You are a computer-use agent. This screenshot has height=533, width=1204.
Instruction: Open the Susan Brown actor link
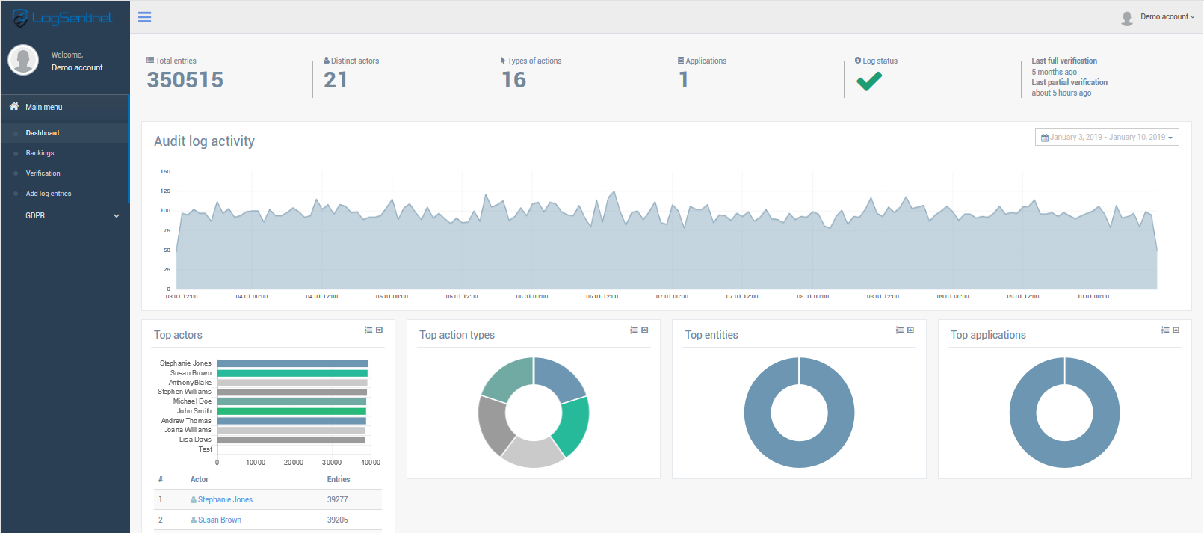(220, 520)
